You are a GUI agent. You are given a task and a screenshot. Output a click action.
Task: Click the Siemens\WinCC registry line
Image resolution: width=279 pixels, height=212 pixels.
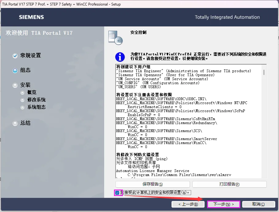161,143
